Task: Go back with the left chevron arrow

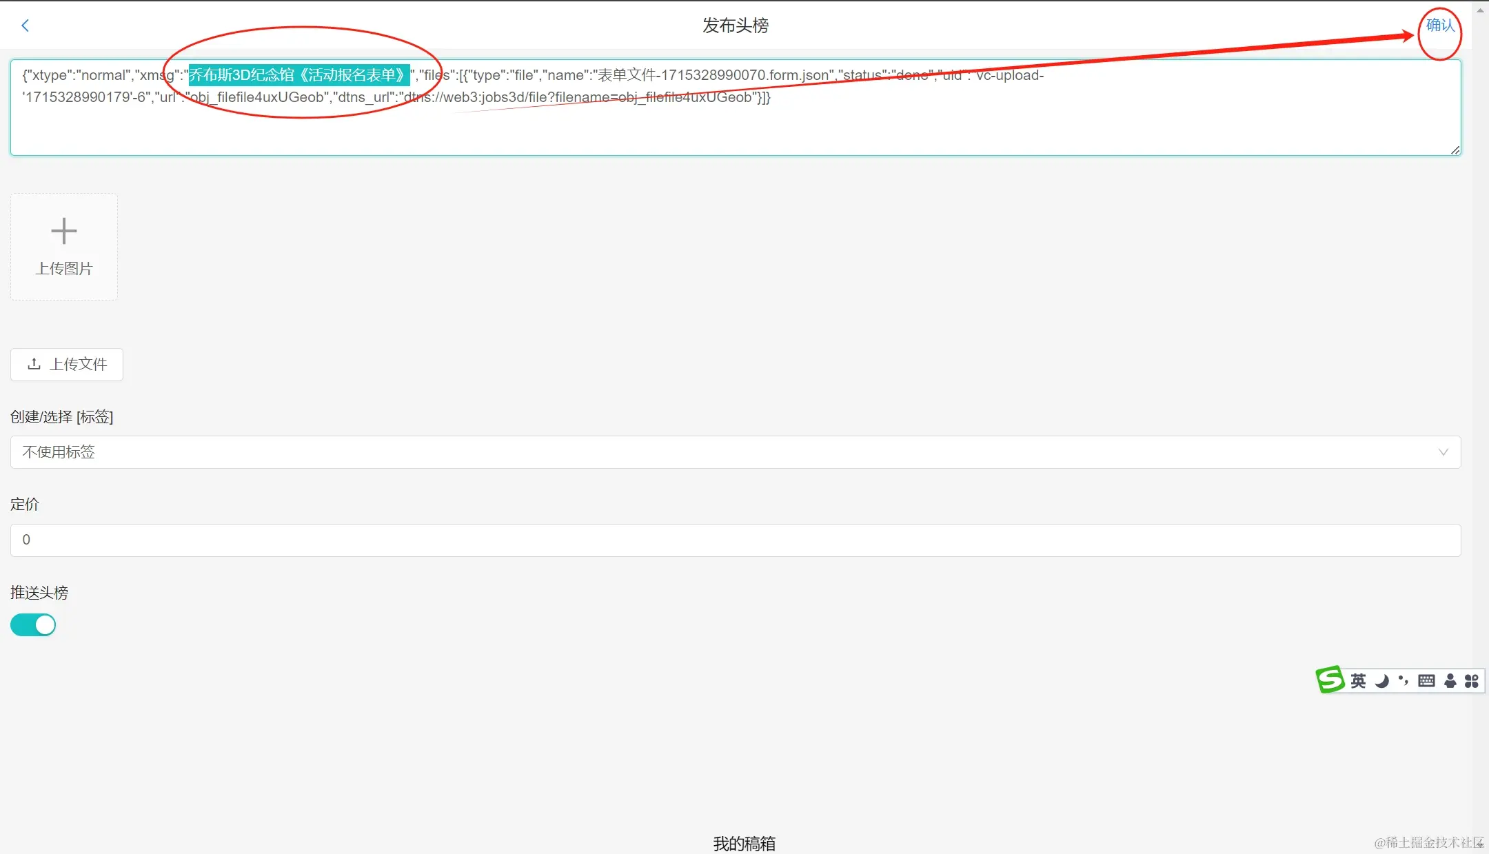Action: [x=26, y=26]
